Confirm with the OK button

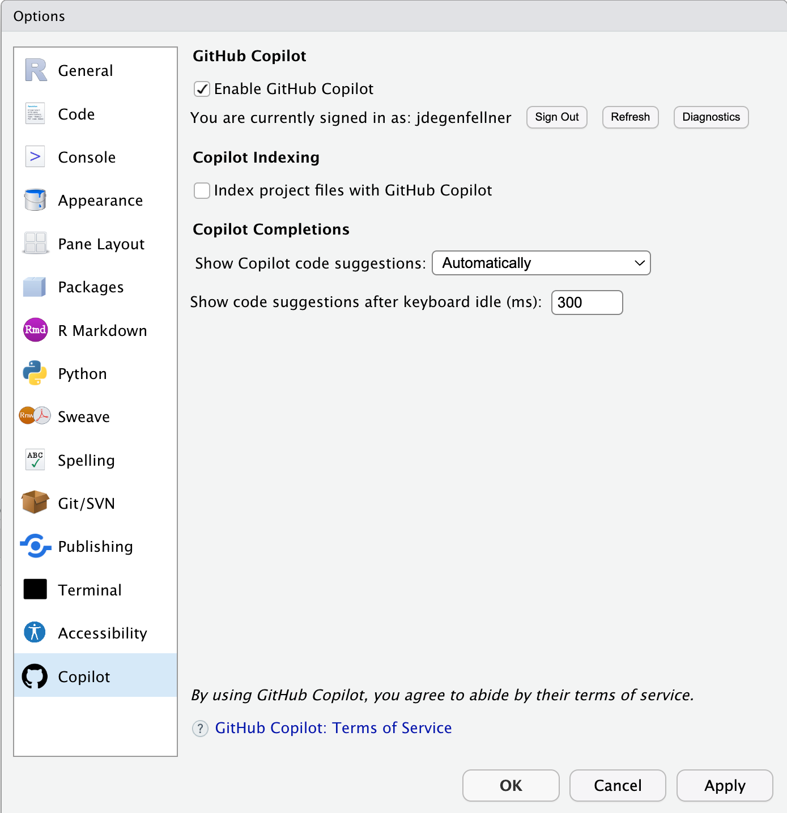tap(511, 785)
